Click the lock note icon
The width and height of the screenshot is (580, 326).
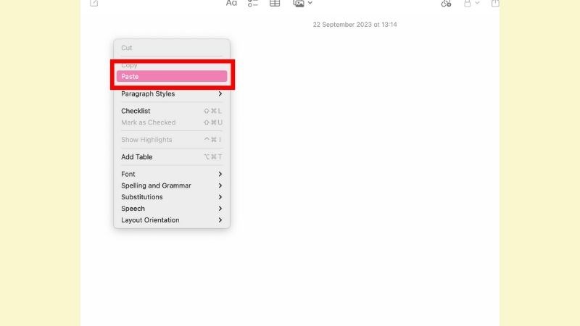tap(468, 3)
